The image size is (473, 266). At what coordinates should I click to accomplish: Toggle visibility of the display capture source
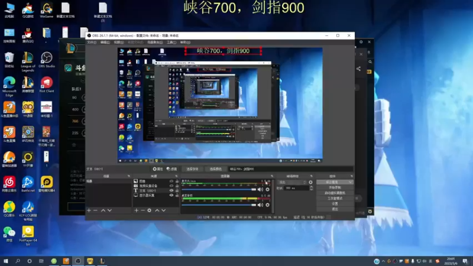click(x=171, y=195)
